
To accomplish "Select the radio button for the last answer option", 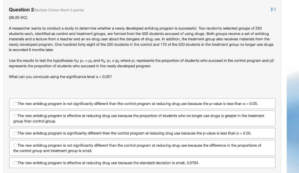I will click(15, 163).
